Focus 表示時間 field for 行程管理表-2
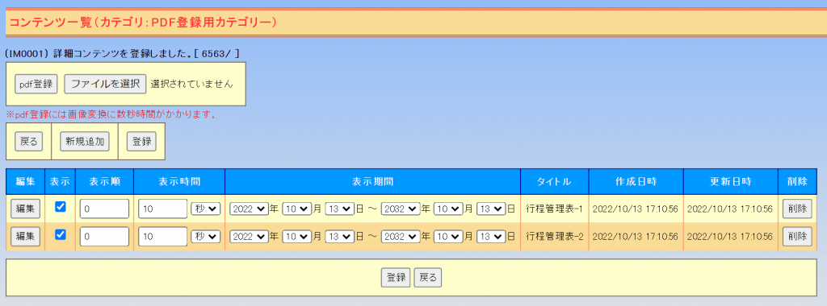This screenshot has width=827, height=306. (x=162, y=237)
